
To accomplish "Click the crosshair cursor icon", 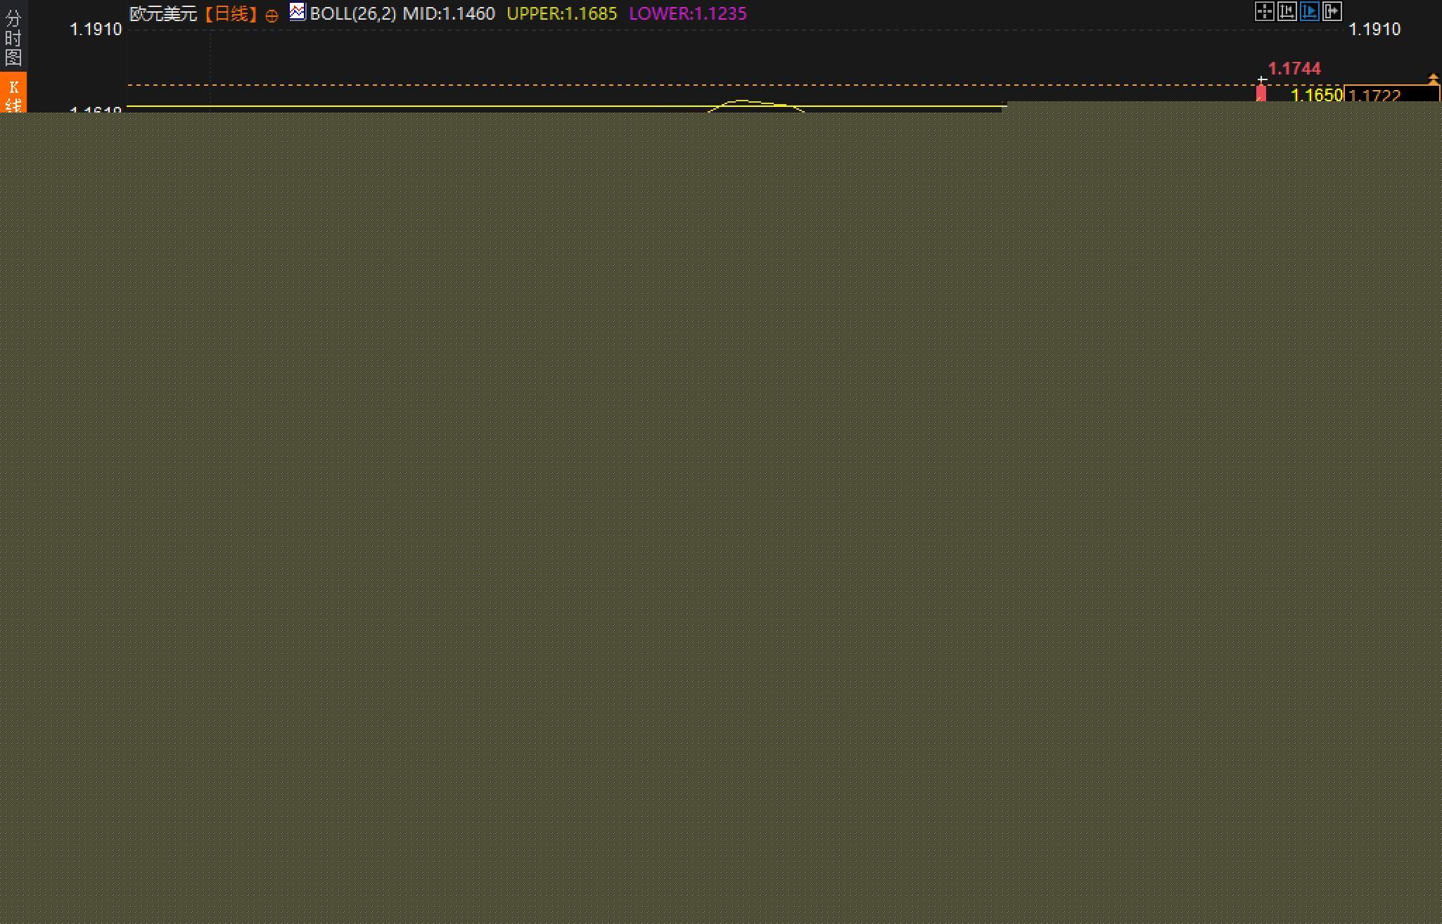I will [x=1264, y=12].
